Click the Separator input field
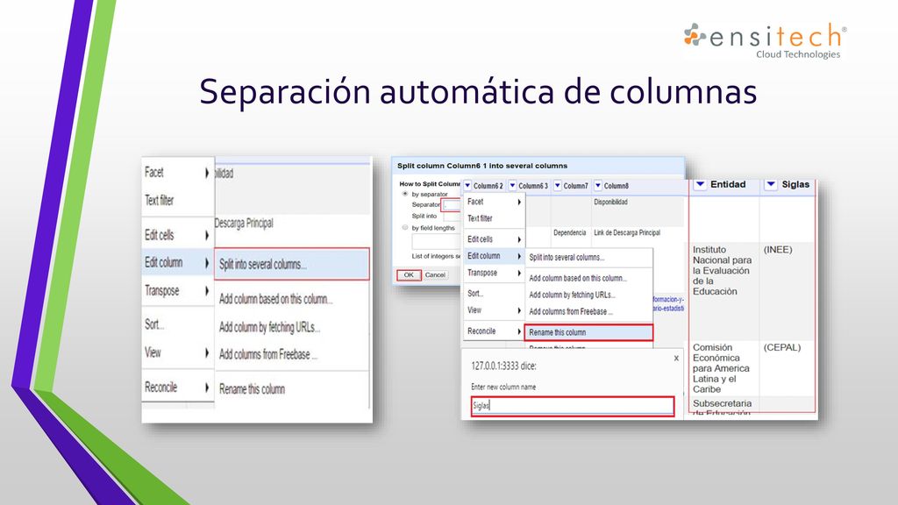This screenshot has height=505, width=898. click(452, 205)
